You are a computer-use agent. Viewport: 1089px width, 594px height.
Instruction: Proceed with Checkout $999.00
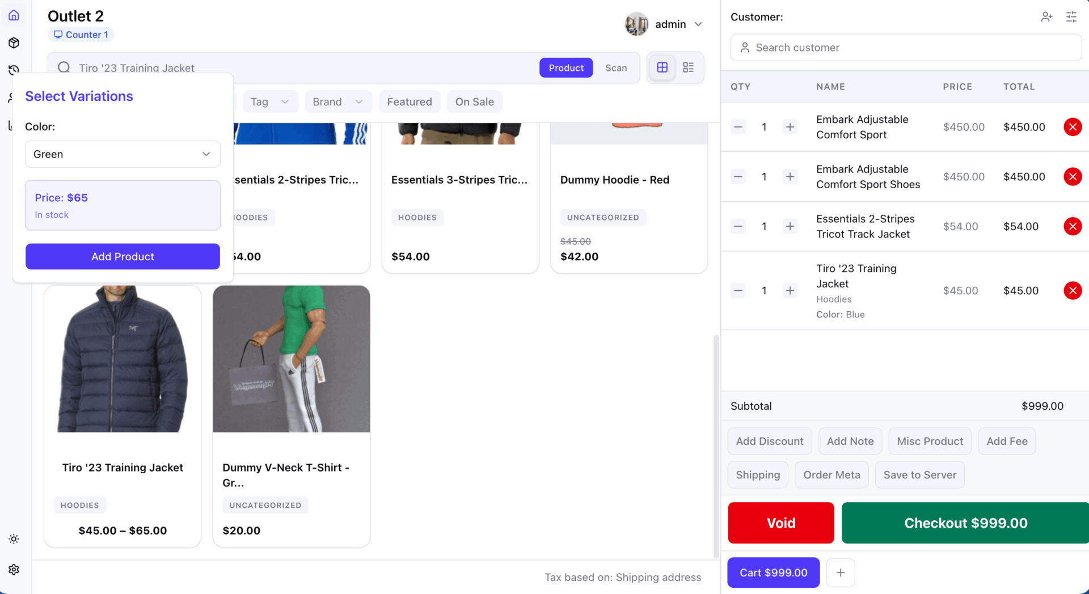965,523
